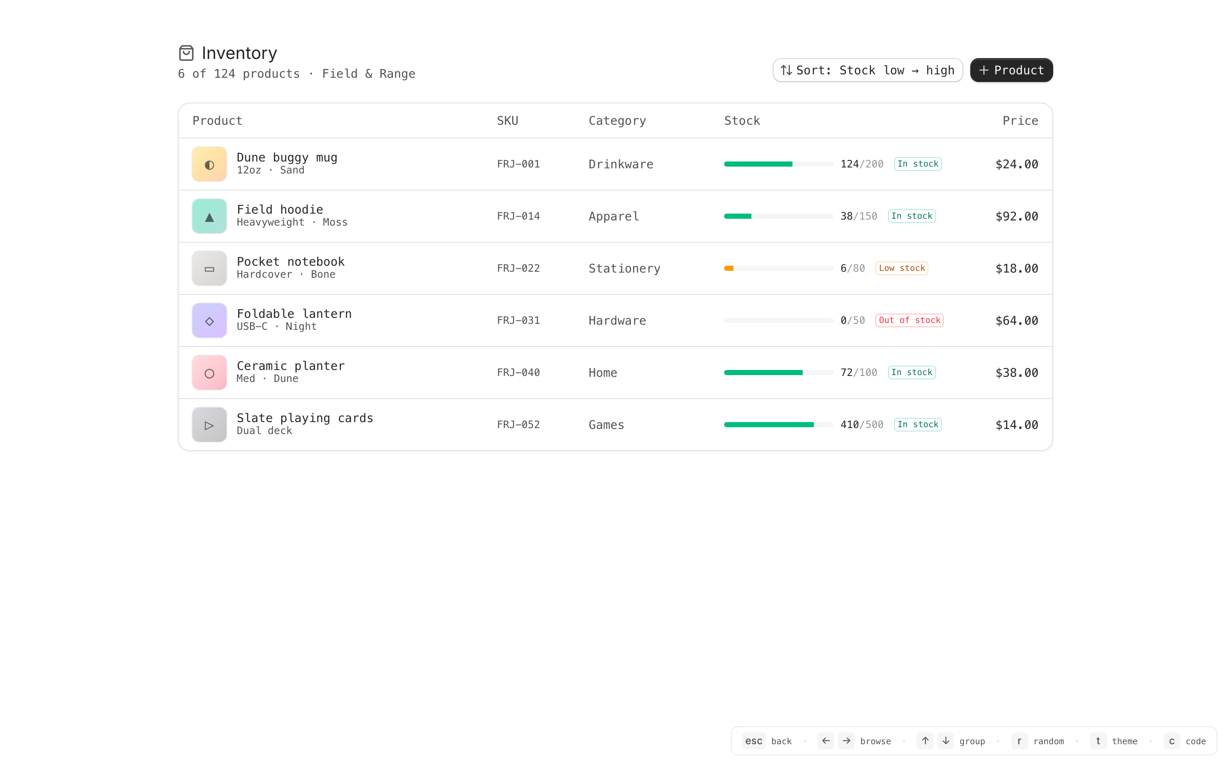Click the Pocket notebook rectangle icon

click(209, 269)
